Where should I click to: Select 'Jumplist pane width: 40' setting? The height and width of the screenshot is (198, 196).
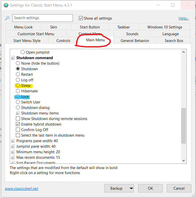tap(36, 146)
